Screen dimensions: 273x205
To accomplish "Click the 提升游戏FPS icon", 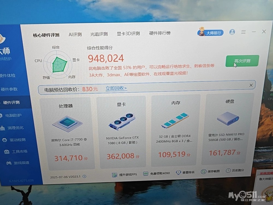I will pos(115,174).
